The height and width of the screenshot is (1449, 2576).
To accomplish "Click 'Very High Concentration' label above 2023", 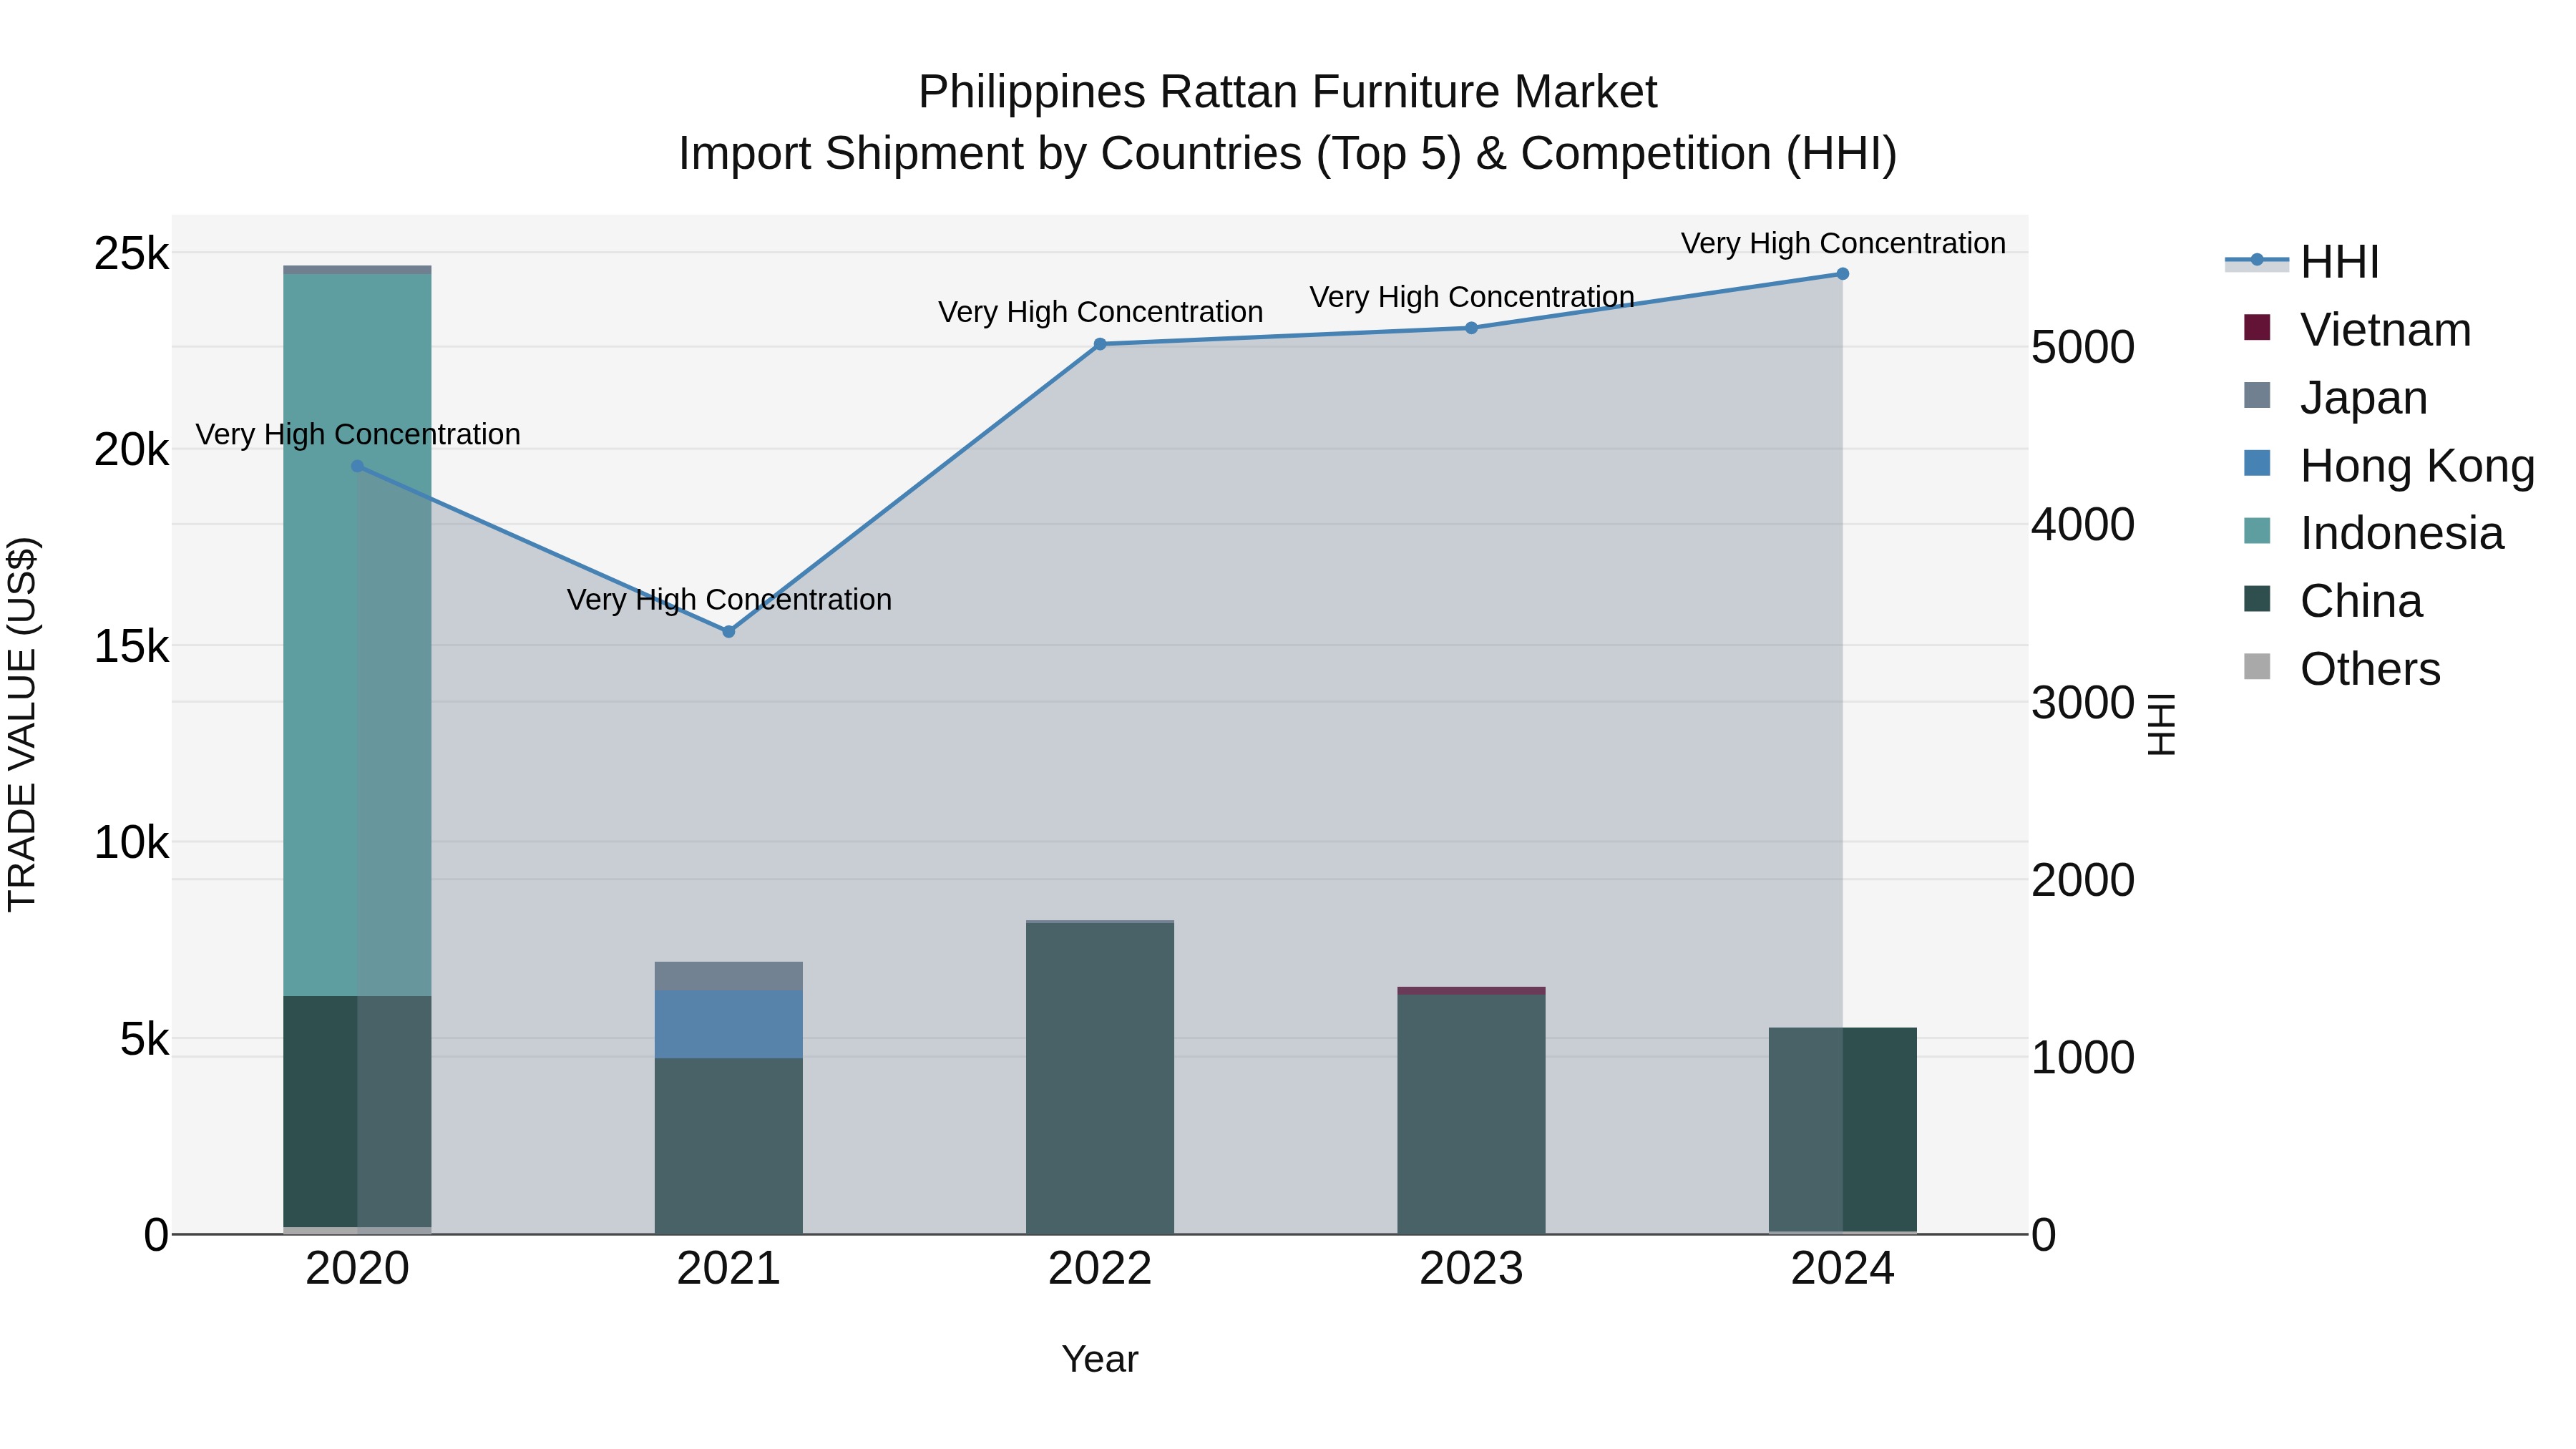I will 1471,297.
